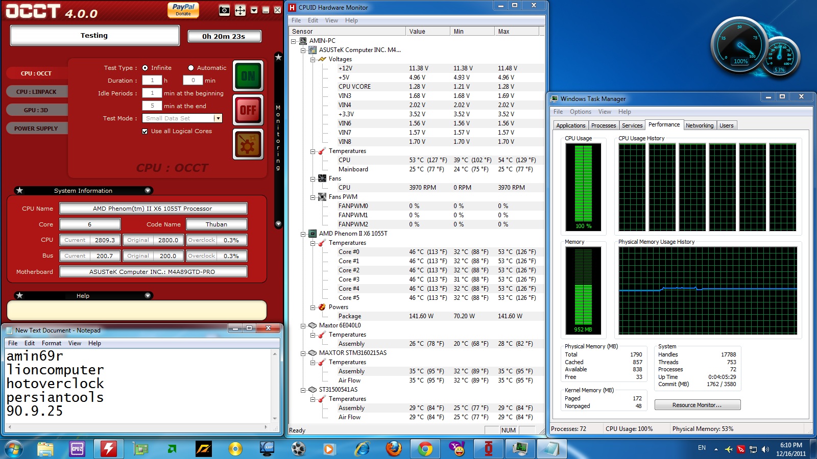Screen dimensions: 817x459
Task: Click the idle minutes at beginning field
Action: tap(152, 93)
